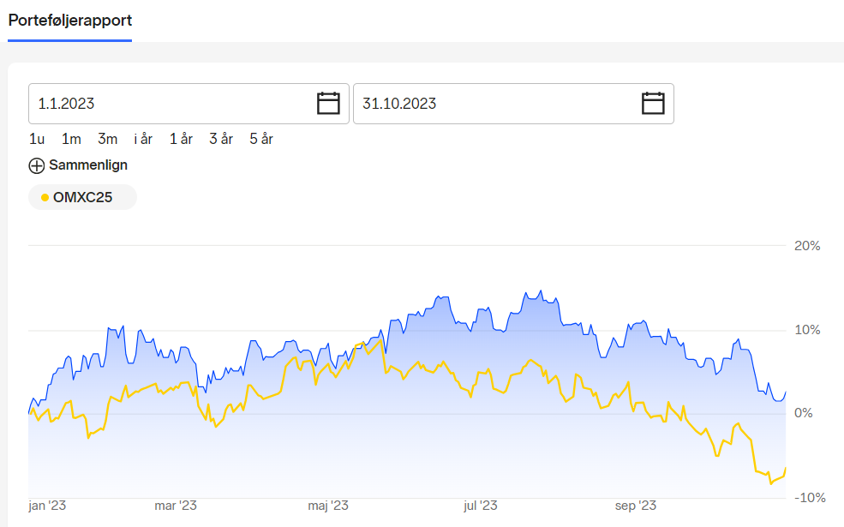Select the 1m time range
The image size is (844, 527).
[x=71, y=139]
